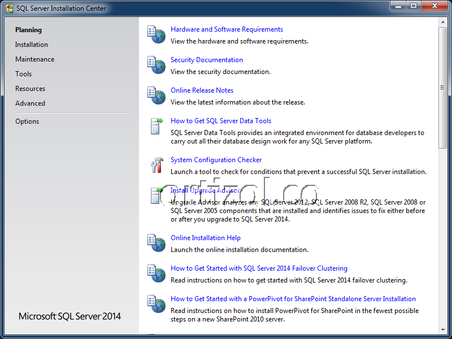Click the failover clustering instructions description
452x339 pixels.
coord(289,280)
